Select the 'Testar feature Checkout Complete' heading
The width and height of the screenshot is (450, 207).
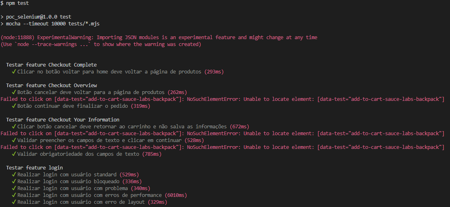(x=51, y=65)
